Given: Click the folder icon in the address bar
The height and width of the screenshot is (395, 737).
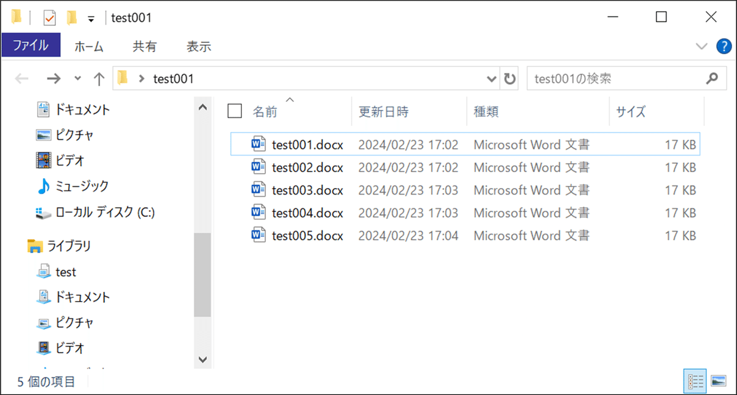Looking at the screenshot, I should [123, 78].
